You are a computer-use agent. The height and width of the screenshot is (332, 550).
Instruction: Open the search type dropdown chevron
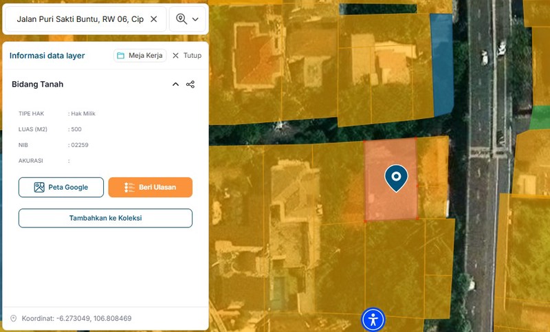coord(196,19)
